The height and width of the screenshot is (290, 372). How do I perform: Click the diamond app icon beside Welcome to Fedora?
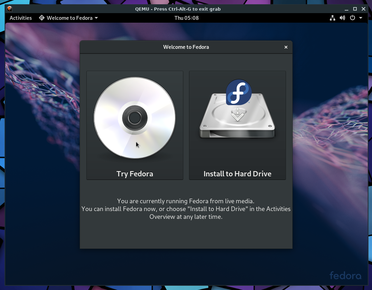tap(41, 18)
